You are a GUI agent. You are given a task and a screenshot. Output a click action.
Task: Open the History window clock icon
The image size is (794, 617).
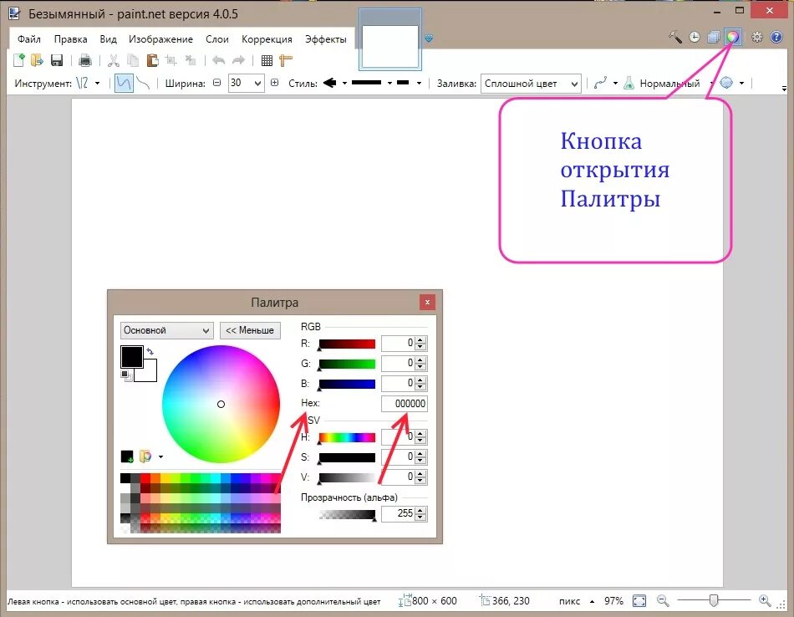click(x=695, y=37)
